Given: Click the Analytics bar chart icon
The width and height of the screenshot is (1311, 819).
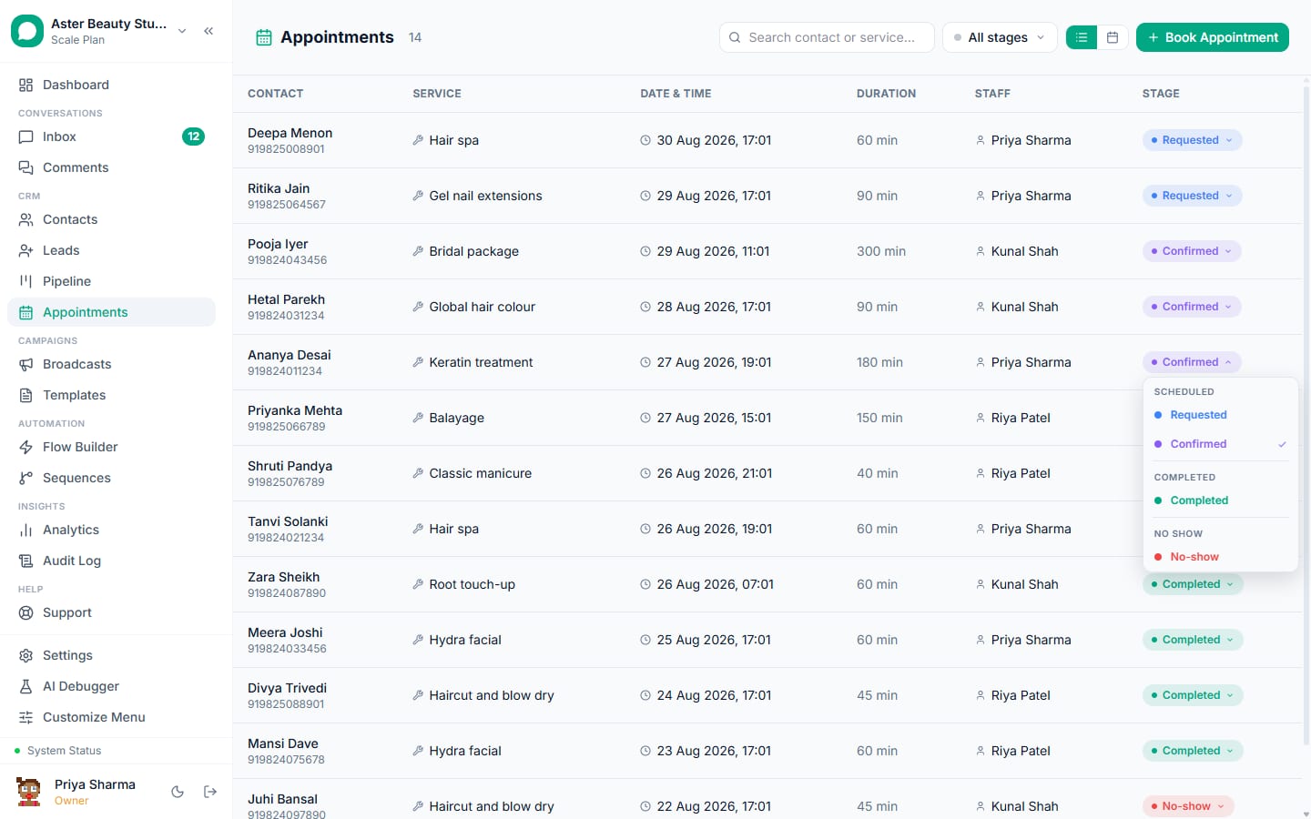Looking at the screenshot, I should coord(25,530).
